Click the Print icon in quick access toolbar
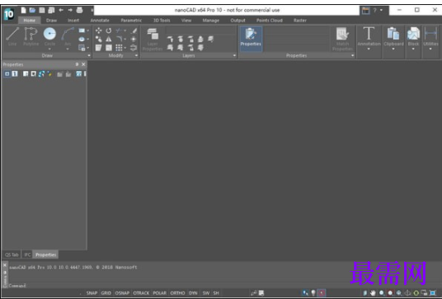This screenshot has width=442, height=299. click(x=80, y=11)
